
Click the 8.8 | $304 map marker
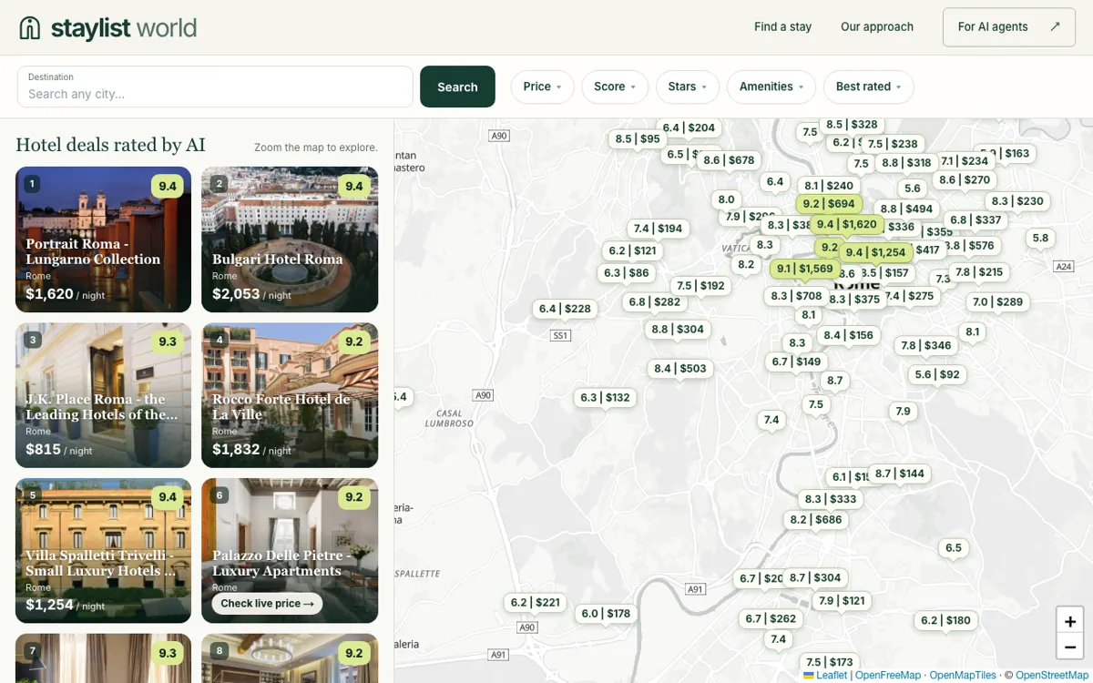(679, 329)
